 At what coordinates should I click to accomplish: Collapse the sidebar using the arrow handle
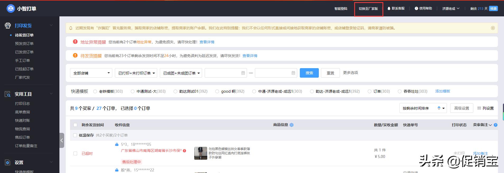[62, 140]
